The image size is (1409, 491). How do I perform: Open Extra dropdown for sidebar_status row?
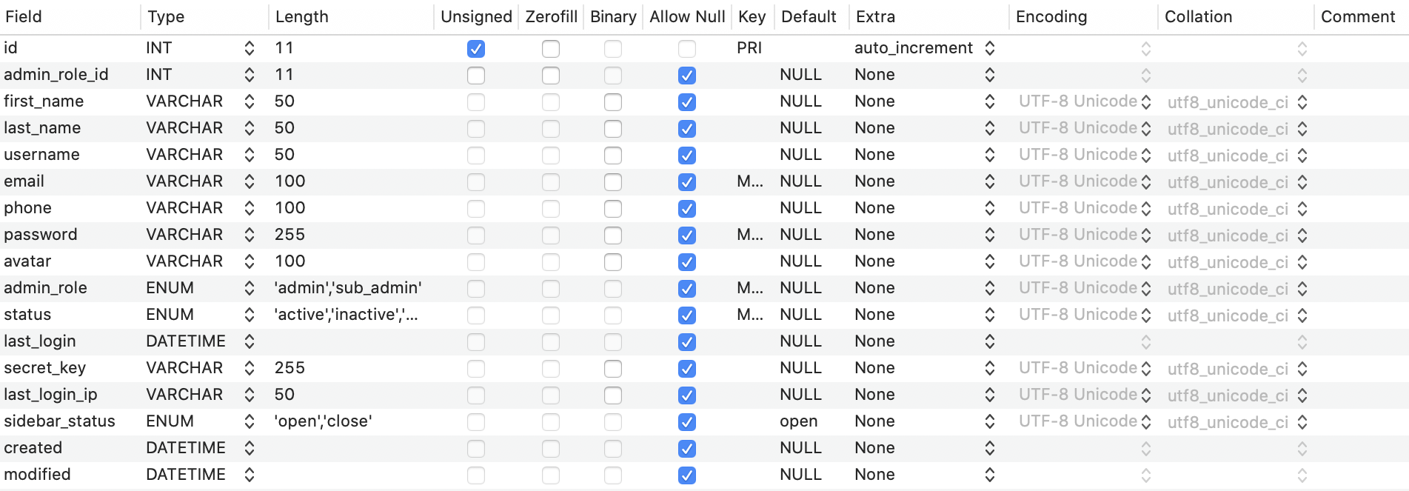pos(990,421)
